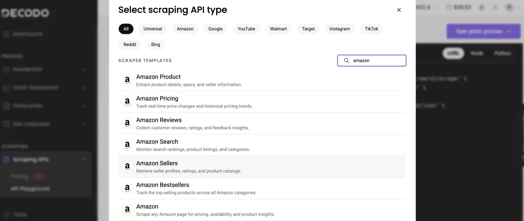Pick the Amazon Search template icon
The width and height of the screenshot is (524, 221).
[127, 145]
